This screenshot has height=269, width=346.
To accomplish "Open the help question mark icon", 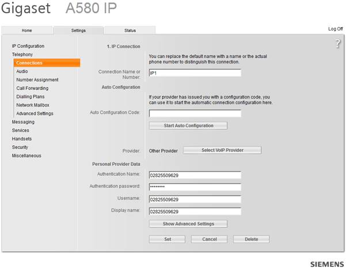I will tap(338, 44).
